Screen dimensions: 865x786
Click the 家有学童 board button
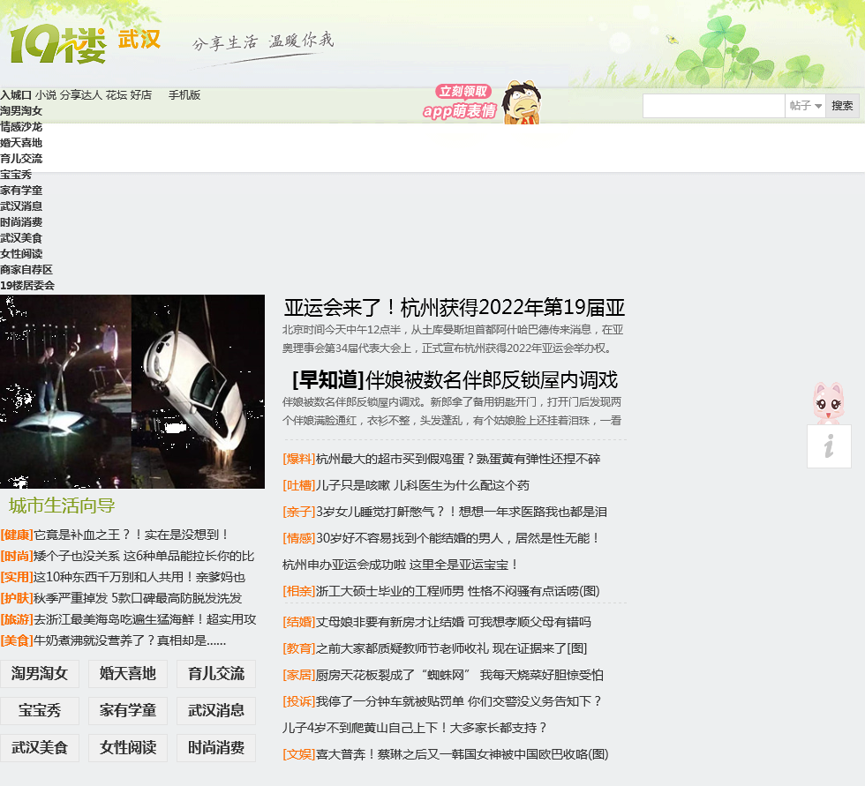click(128, 710)
